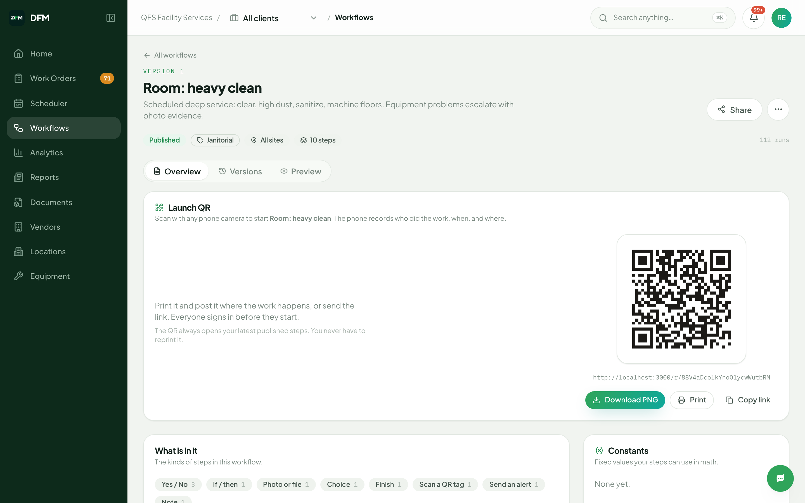
Task: Open the RE user avatar menu
Action: click(x=782, y=18)
